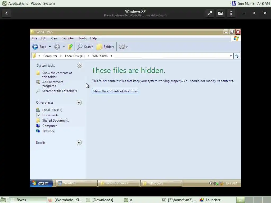
Task: Switch to Downloads window in host panel
Action: 100,200
